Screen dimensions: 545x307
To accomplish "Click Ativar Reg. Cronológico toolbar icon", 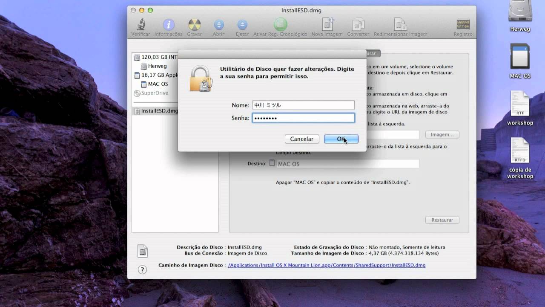I will [280, 24].
